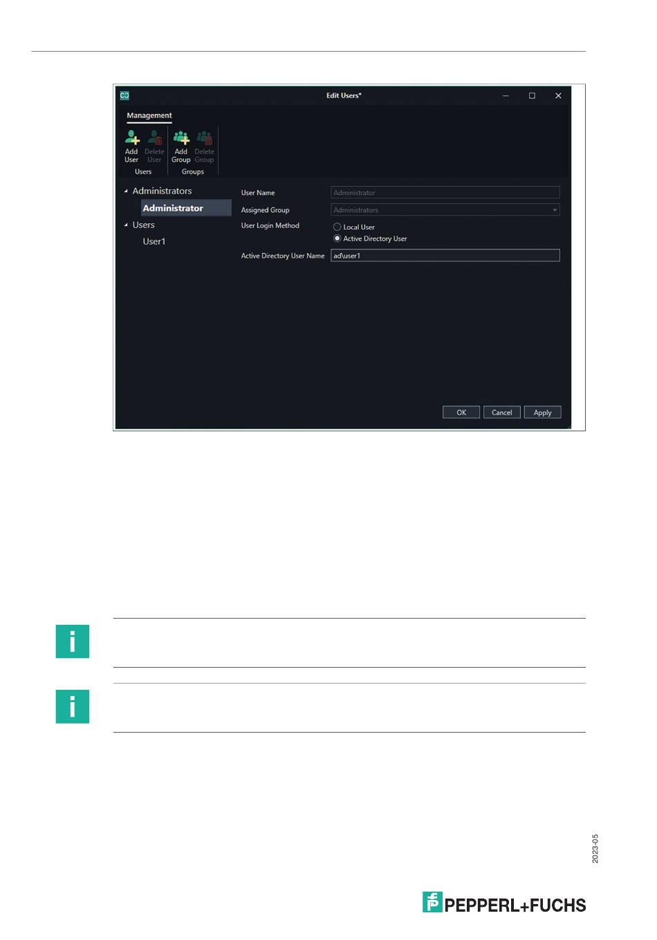
Task: Click the app logo in title bar
Action: [124, 95]
